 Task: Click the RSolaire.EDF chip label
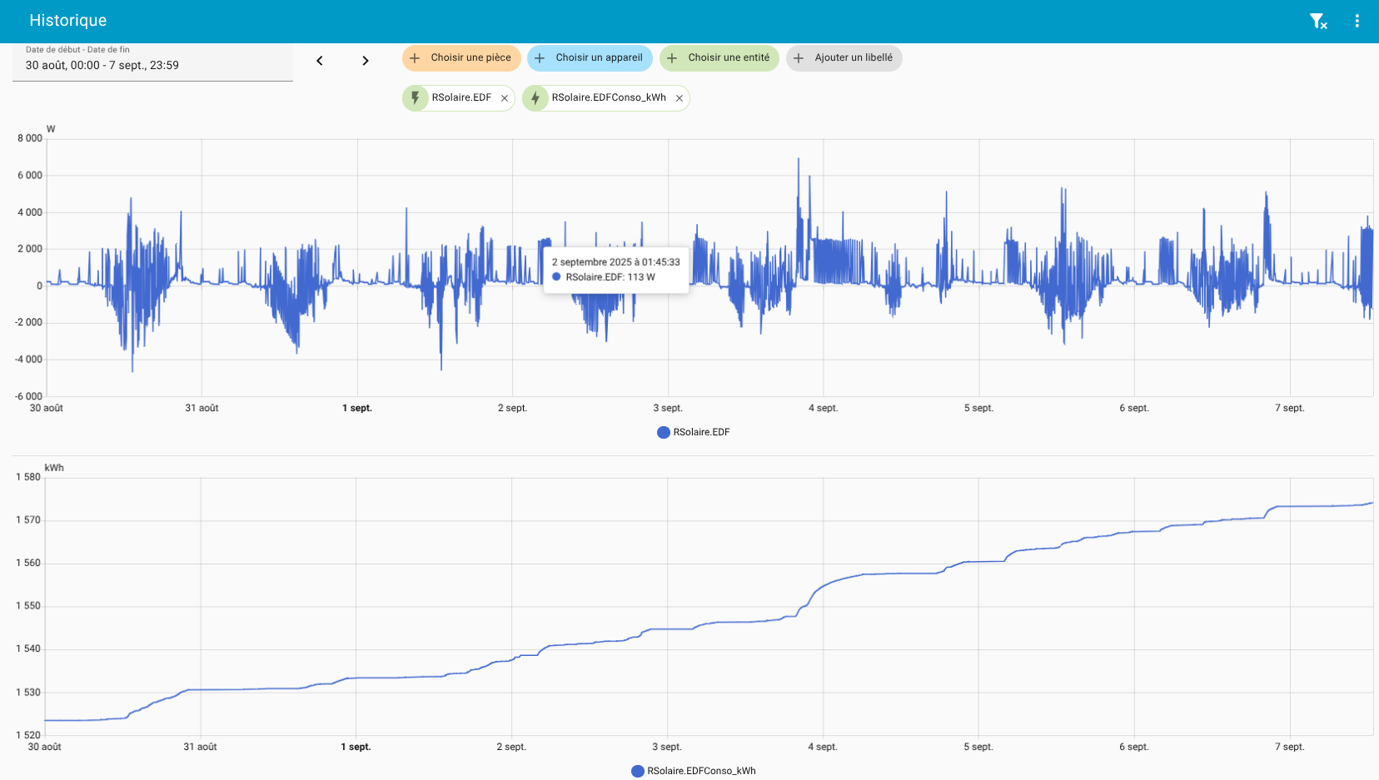[x=461, y=98]
